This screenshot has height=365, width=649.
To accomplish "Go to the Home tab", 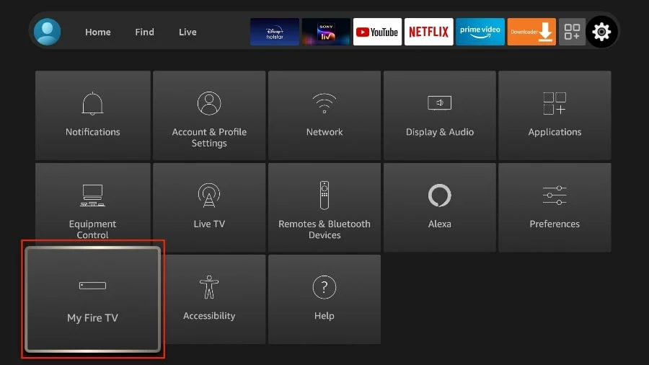I will pos(98,32).
